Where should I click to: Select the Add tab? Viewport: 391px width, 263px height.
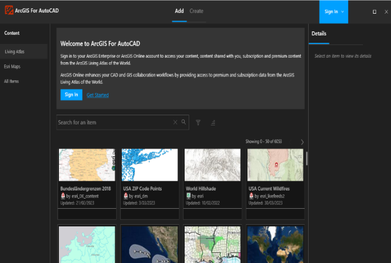point(179,11)
